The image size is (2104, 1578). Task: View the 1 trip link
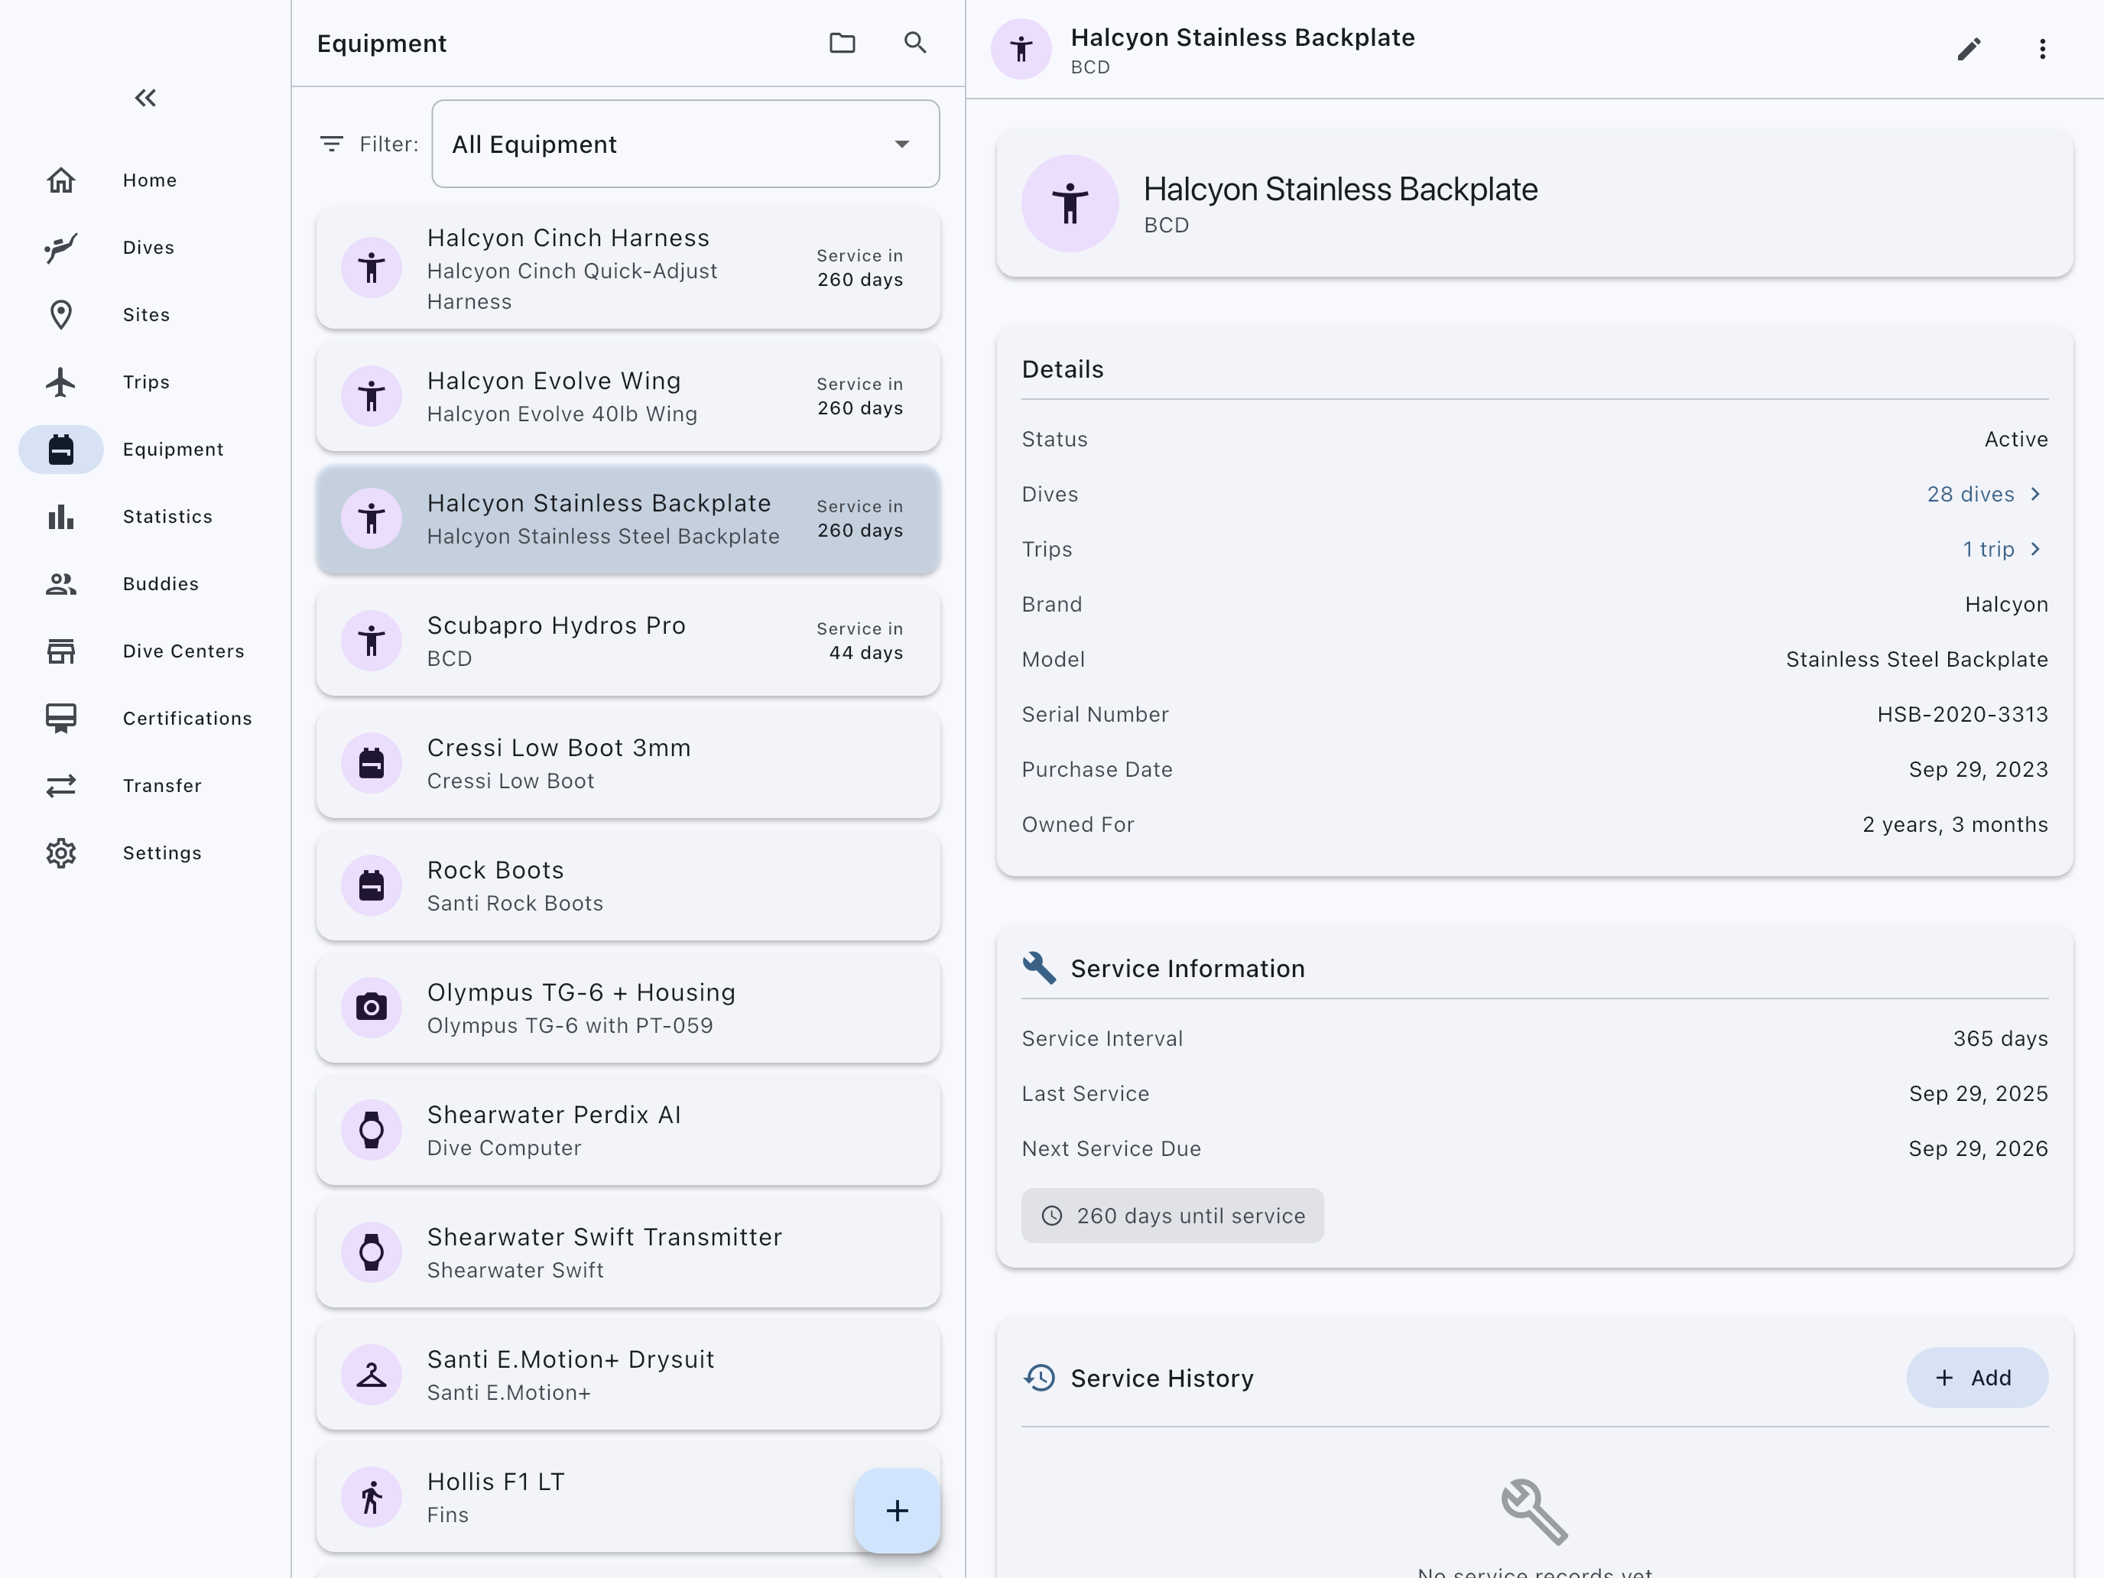(x=1988, y=549)
